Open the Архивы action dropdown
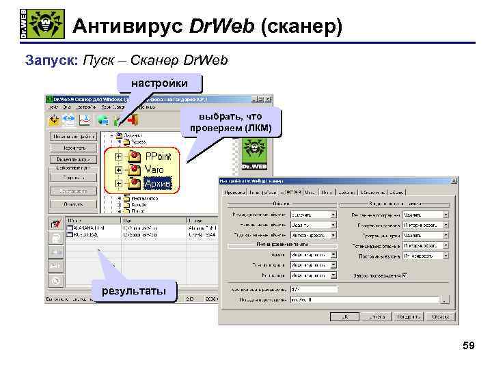492x369 pixels. click(313, 255)
